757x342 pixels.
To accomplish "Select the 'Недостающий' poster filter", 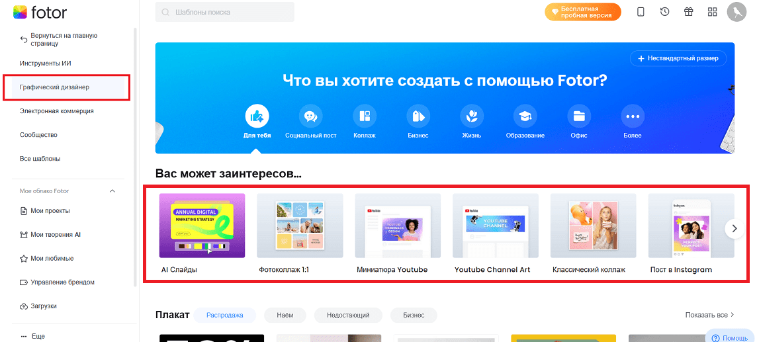I will 348,315.
